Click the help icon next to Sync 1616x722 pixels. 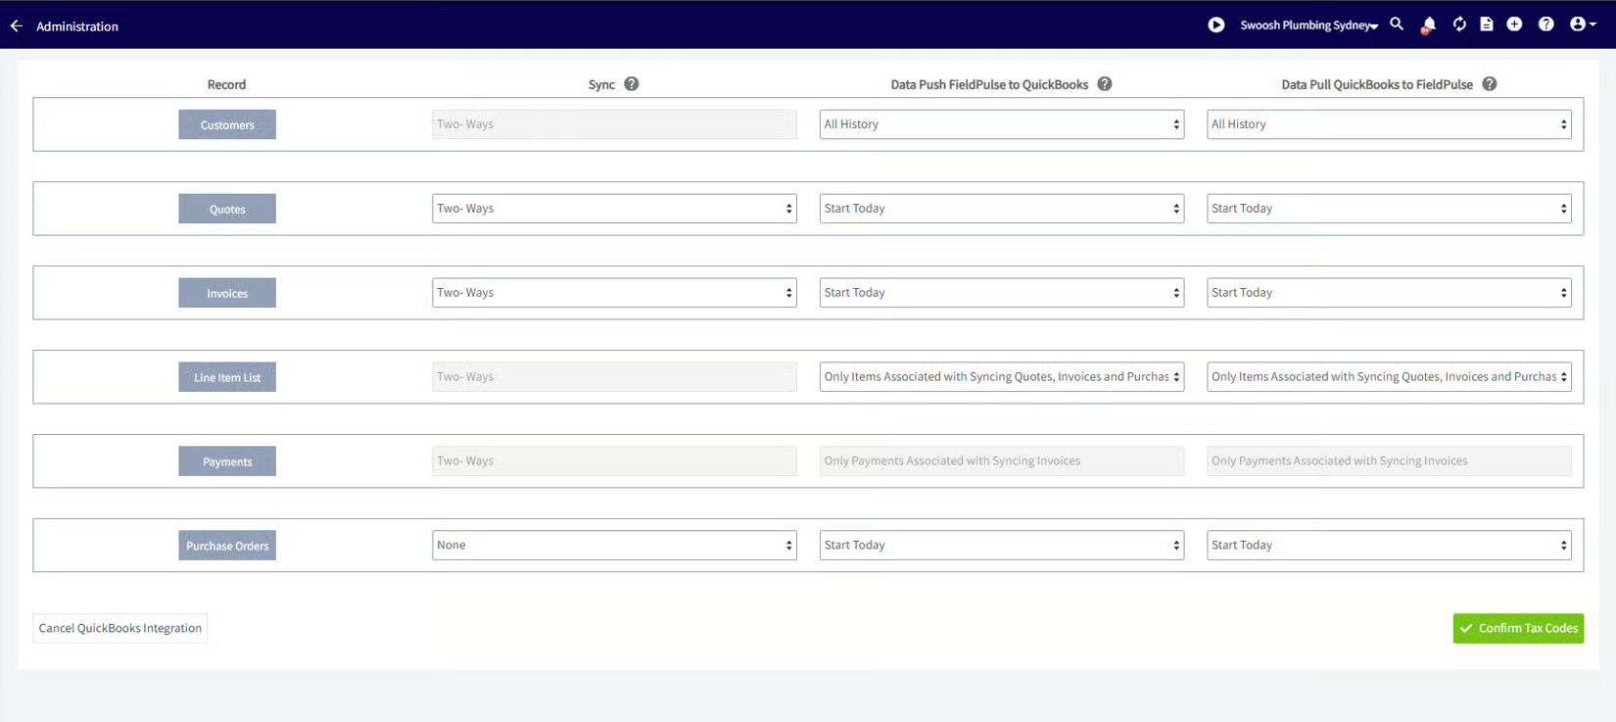click(632, 84)
